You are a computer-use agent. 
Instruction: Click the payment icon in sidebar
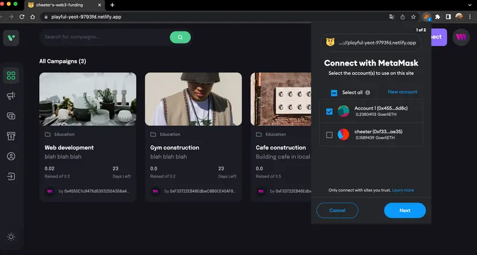[11, 116]
